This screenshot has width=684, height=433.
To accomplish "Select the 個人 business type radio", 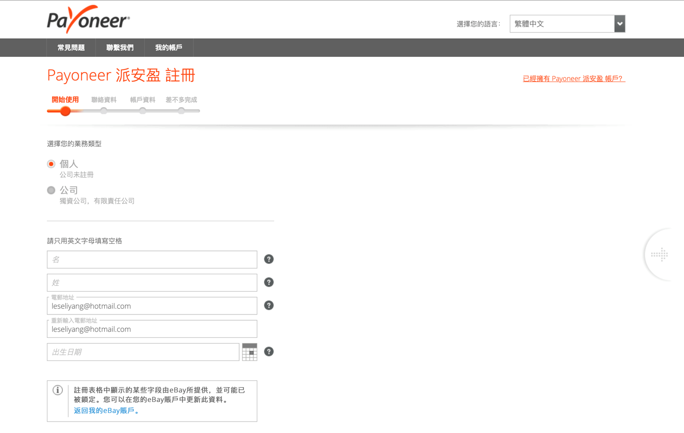I will [51, 164].
